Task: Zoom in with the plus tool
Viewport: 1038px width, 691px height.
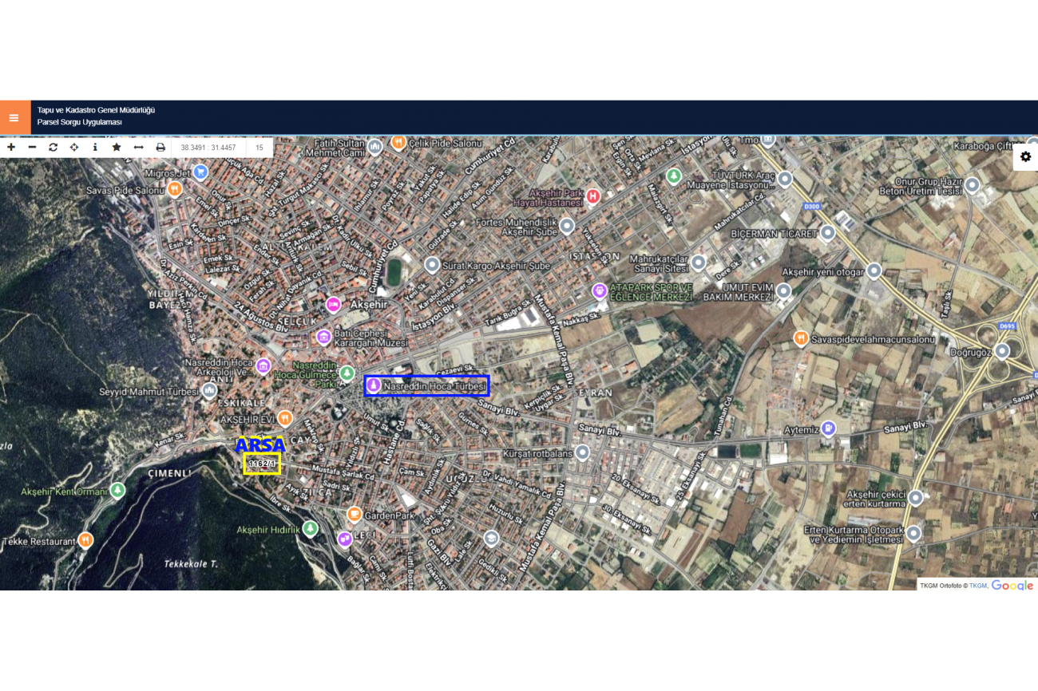Action: click(11, 148)
